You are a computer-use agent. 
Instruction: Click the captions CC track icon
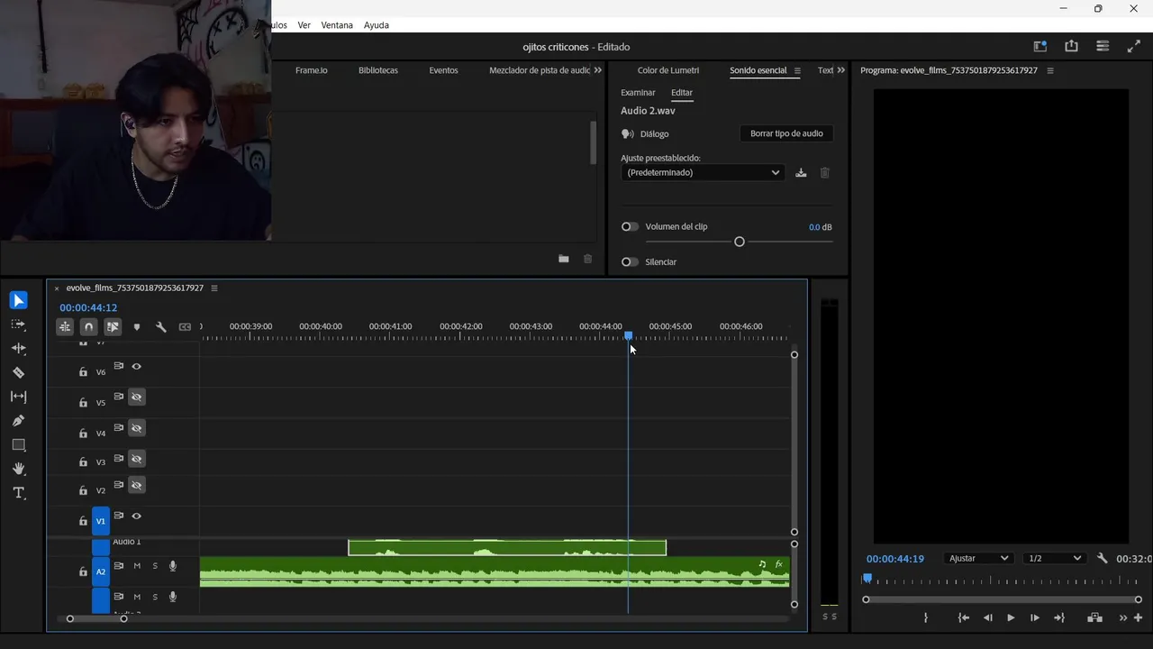[185, 327]
